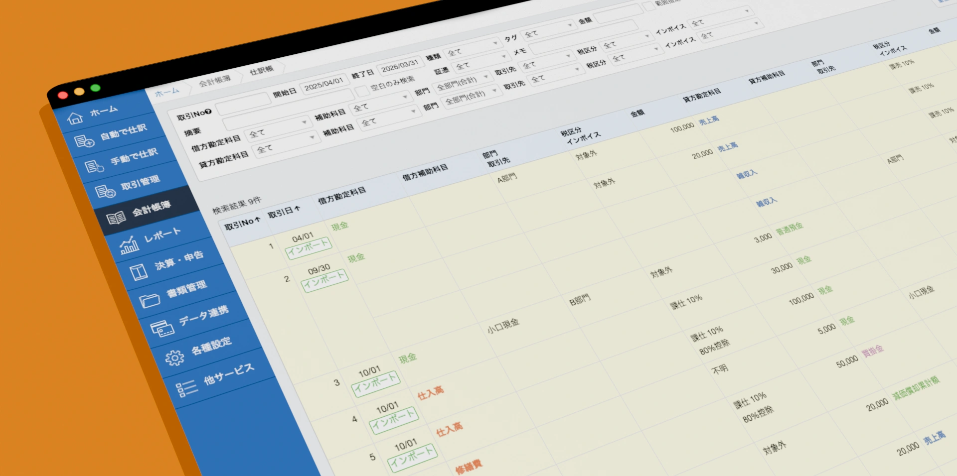Open the ホーム home icon in sidebar

point(75,119)
